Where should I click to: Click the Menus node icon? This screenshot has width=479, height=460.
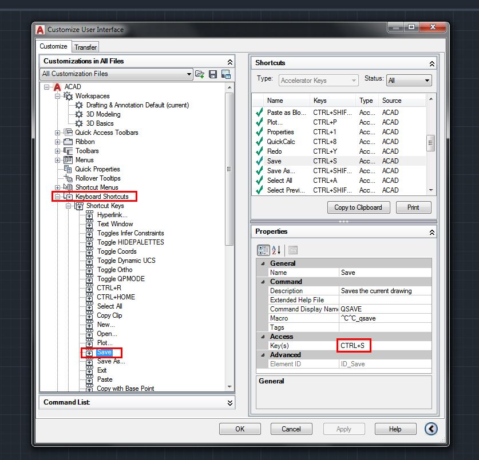68,160
